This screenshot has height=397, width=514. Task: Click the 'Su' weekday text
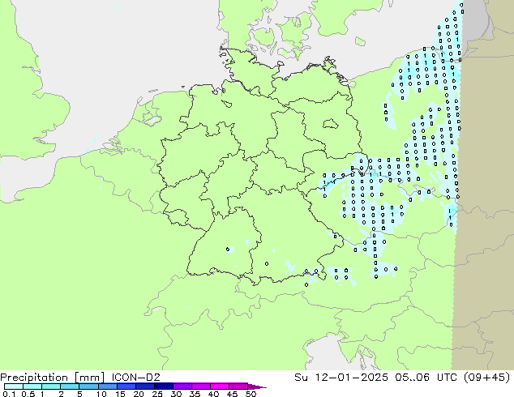point(301,378)
